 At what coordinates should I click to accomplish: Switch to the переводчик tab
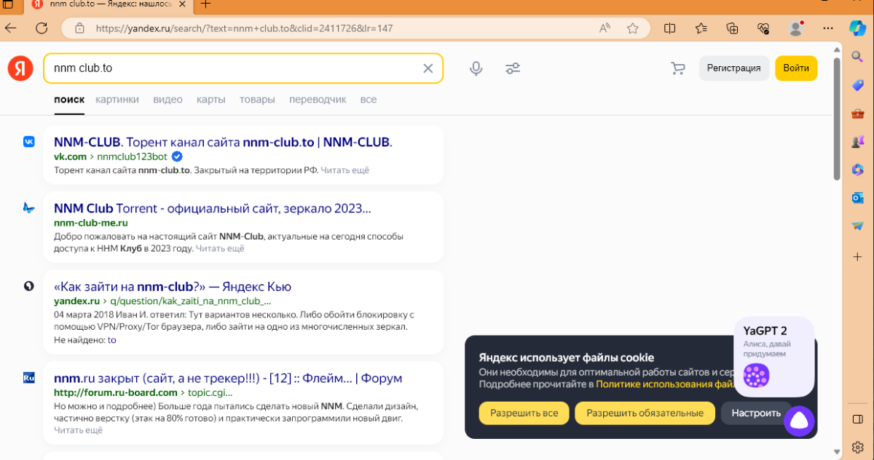pyautogui.click(x=318, y=99)
